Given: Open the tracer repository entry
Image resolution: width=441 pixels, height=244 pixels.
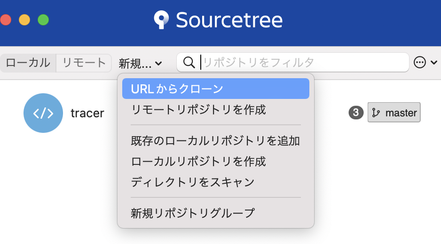Looking at the screenshot, I should [x=87, y=113].
